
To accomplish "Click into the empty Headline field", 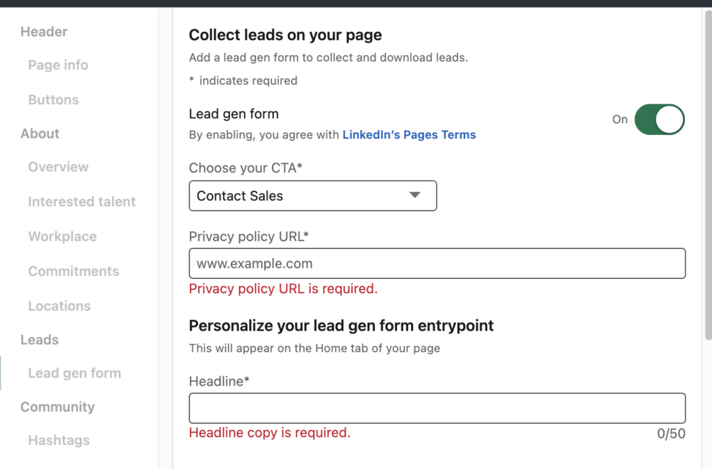I will 437,408.
